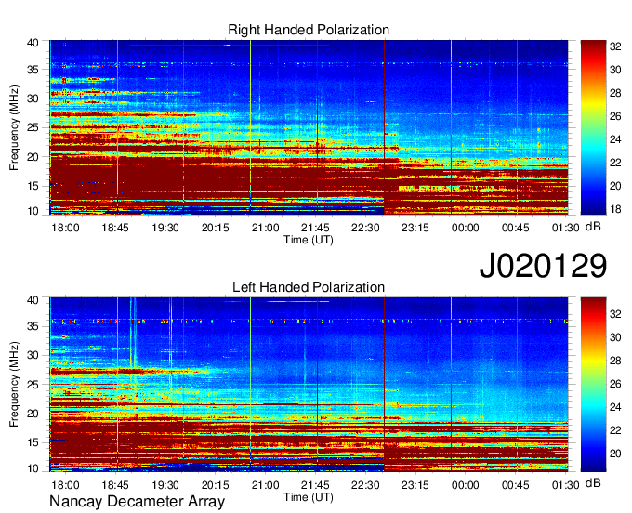632x513 pixels.
Task: Click the 15 MHz tick on Left Handed plot
Action: point(33,442)
